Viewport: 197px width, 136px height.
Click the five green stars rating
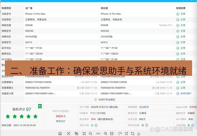(22, 116)
